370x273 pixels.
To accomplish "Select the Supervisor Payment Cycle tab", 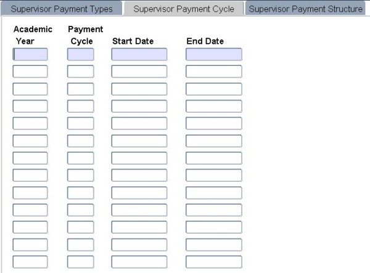I will coord(184,9).
